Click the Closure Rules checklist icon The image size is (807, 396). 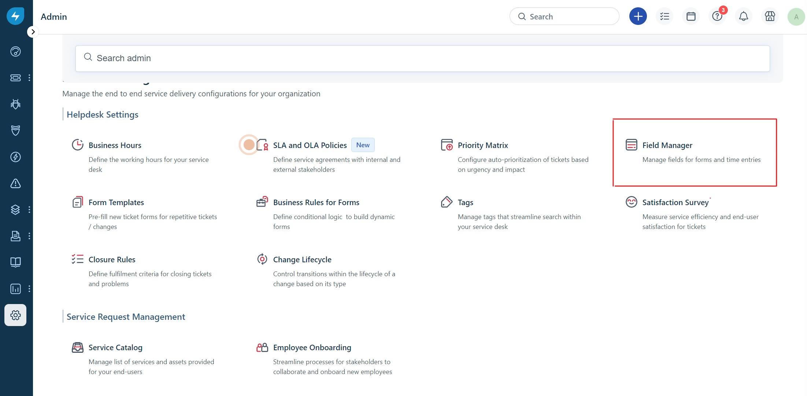point(78,259)
